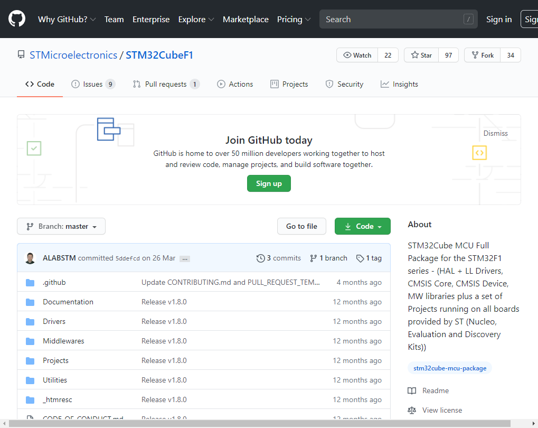Click 'Update CONTRIBUTING.md' commit message
The height and width of the screenshot is (428, 538).
[231, 282]
